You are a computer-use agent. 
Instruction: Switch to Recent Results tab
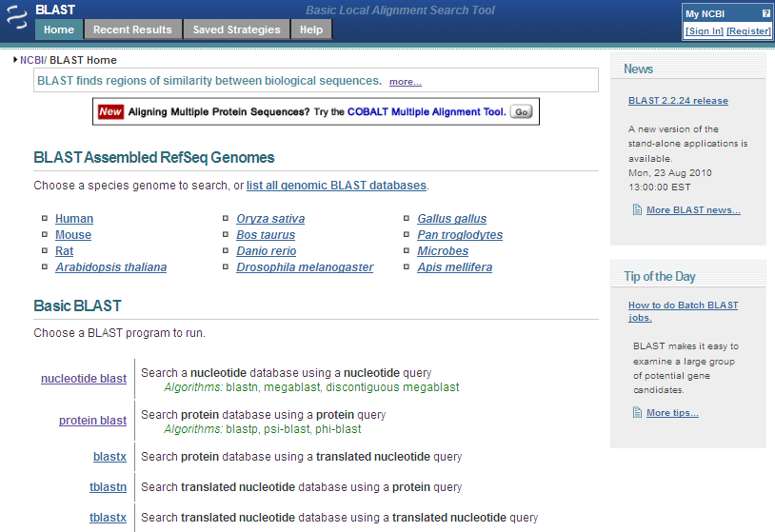[x=132, y=30]
